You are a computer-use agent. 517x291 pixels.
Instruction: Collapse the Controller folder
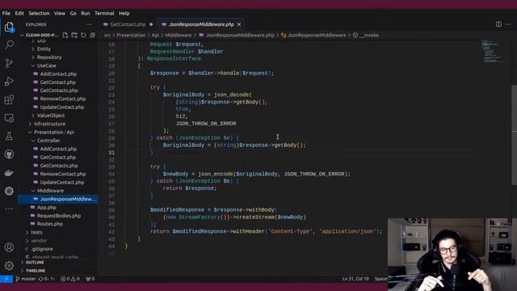(48, 141)
